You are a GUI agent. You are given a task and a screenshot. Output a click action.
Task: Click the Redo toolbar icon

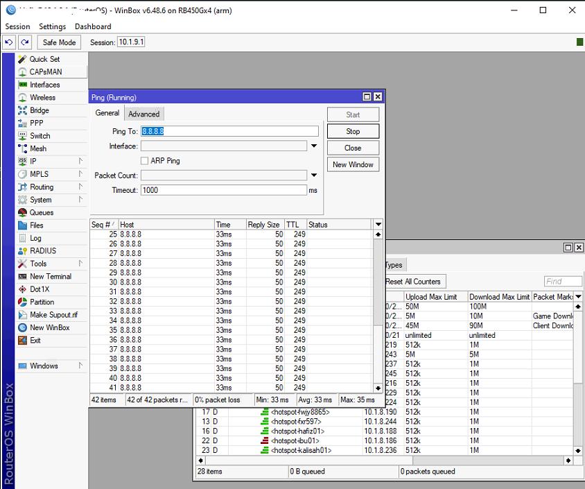click(x=25, y=42)
